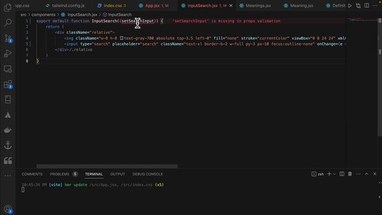Click the props validation error message
The width and height of the screenshot is (382, 215).
(226, 21)
